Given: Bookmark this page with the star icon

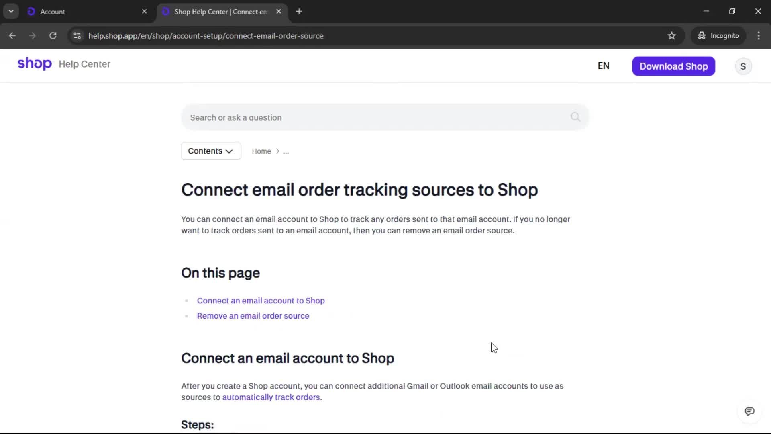Looking at the screenshot, I should [672, 36].
